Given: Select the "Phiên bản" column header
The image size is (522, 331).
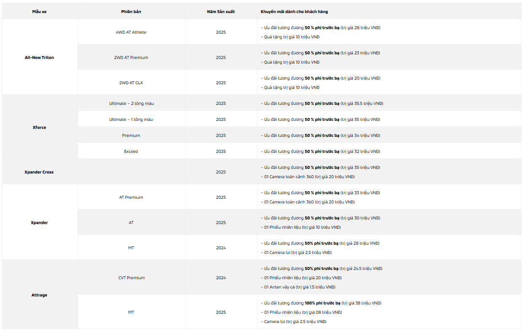Looking at the screenshot, I should [x=131, y=11].
